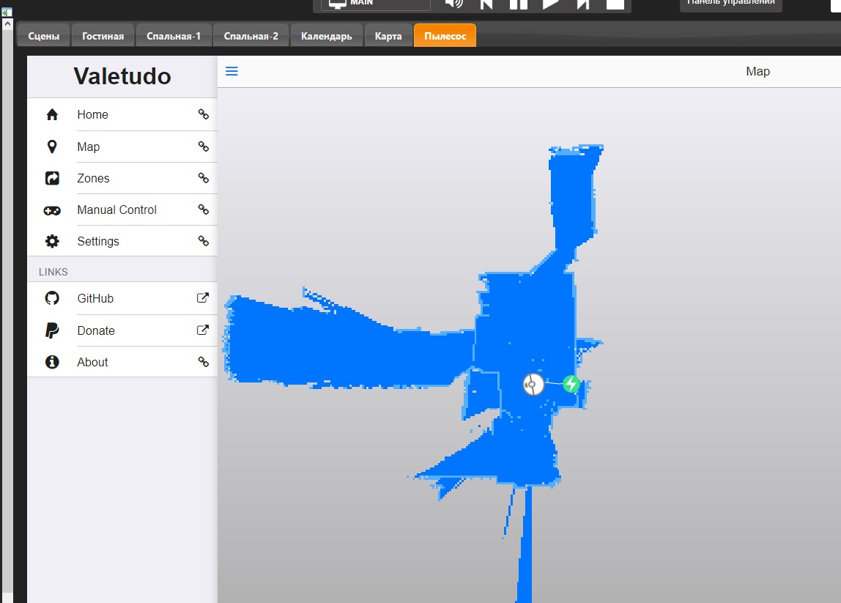Image resolution: width=841 pixels, height=603 pixels.
Task: Follow the GitHub link
Action: tap(122, 298)
